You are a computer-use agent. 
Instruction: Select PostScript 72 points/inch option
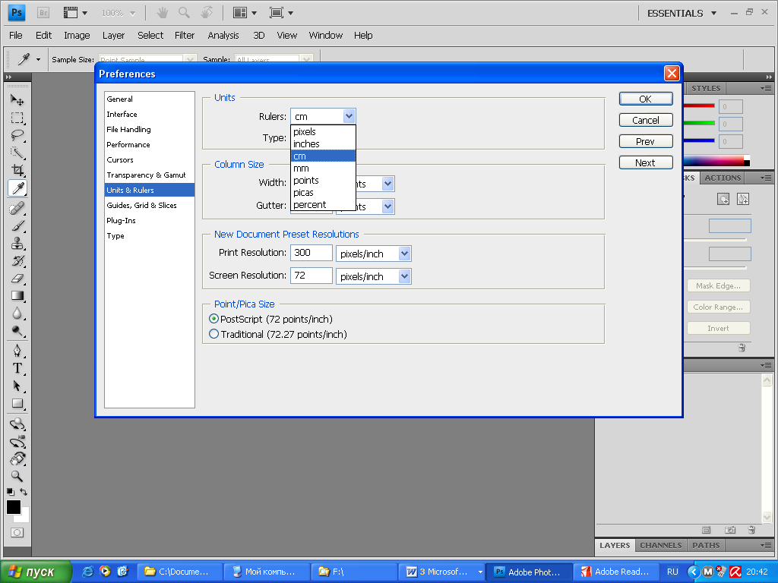tap(271, 320)
